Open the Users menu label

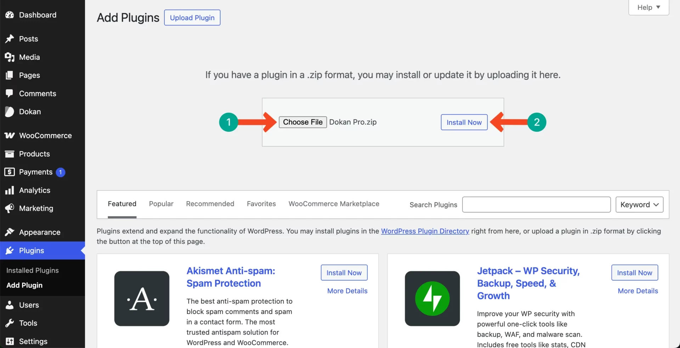pos(29,305)
